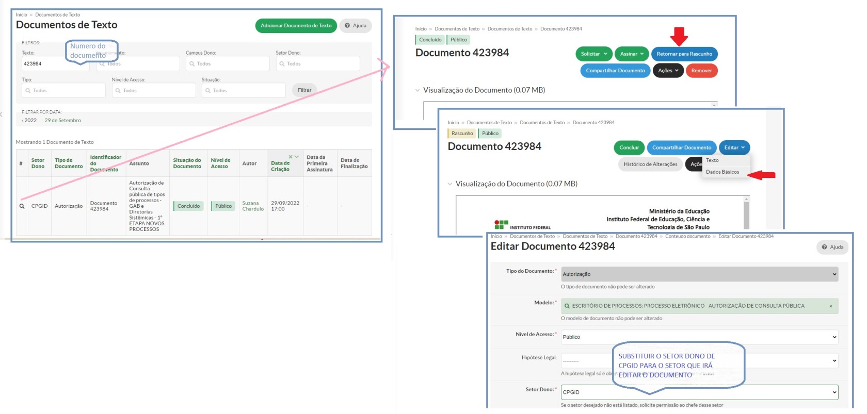
Task: Open author link Suzana Chardulo
Action: (x=253, y=206)
